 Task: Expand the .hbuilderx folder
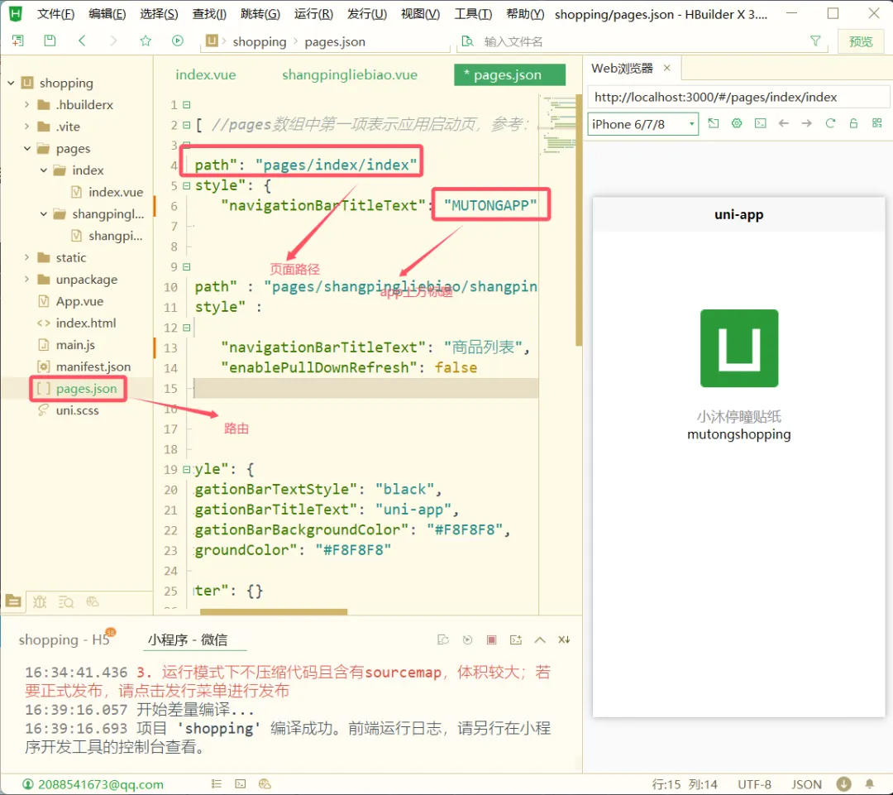(x=26, y=105)
